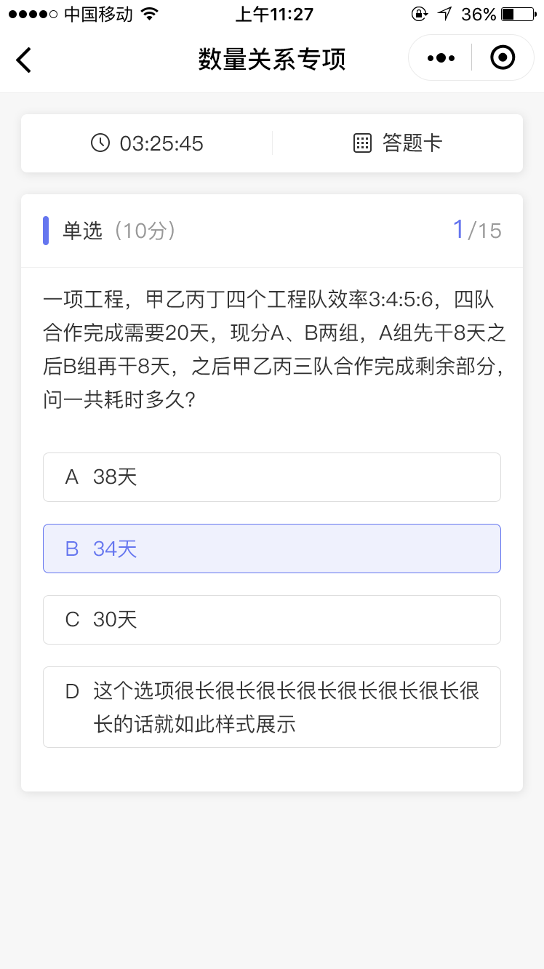This screenshot has height=969, width=544.
Task: Tap the clock timer icon
Action: [100, 143]
